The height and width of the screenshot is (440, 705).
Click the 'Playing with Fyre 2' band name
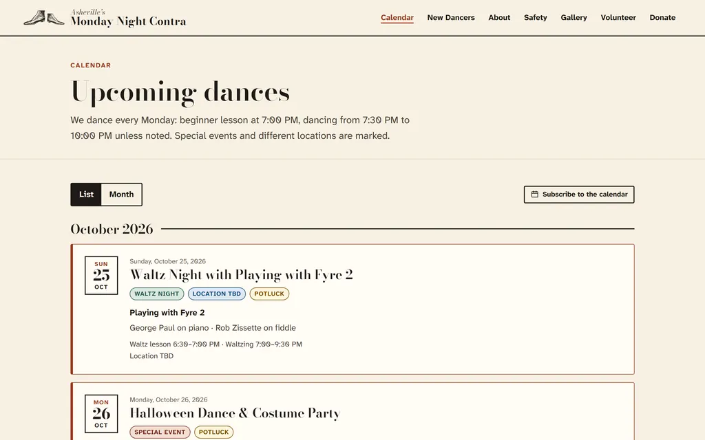click(167, 313)
